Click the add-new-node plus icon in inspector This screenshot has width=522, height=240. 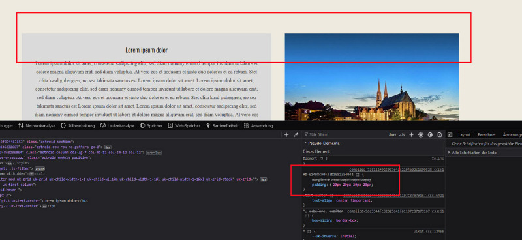tap(286, 135)
